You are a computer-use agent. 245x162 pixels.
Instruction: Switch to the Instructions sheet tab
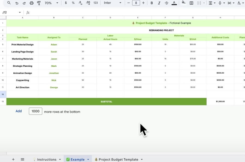[47, 159]
